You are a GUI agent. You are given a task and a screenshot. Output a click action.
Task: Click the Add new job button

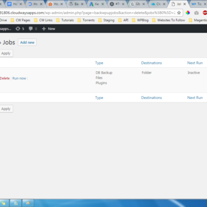[27, 43]
